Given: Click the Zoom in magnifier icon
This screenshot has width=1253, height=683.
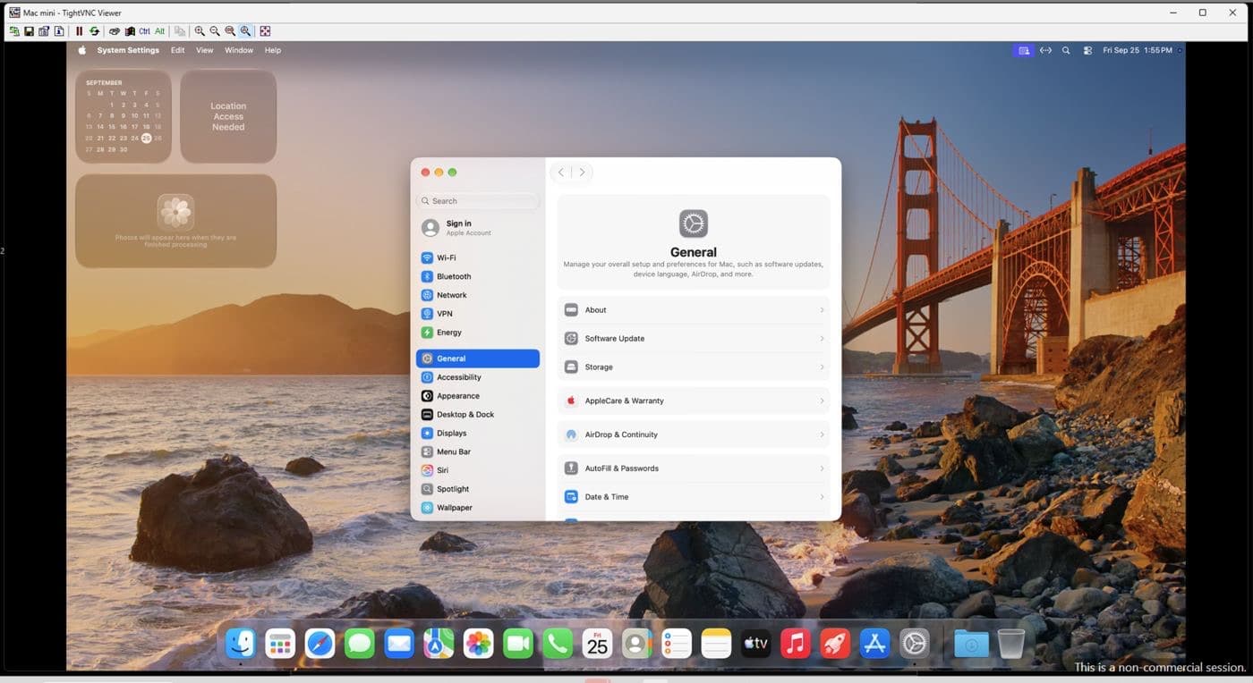Looking at the screenshot, I should tap(200, 31).
